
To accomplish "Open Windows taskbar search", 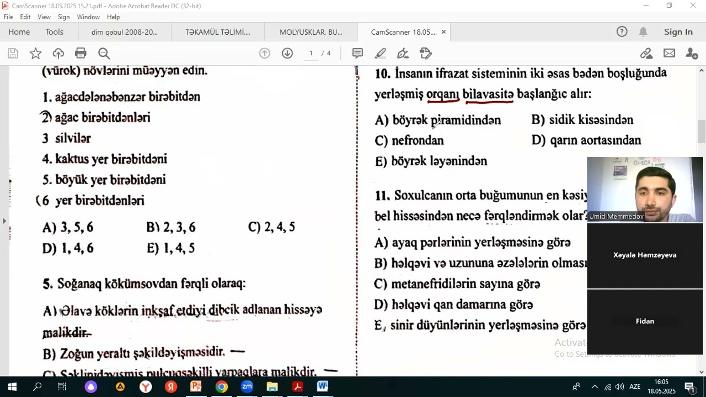I will [37, 387].
